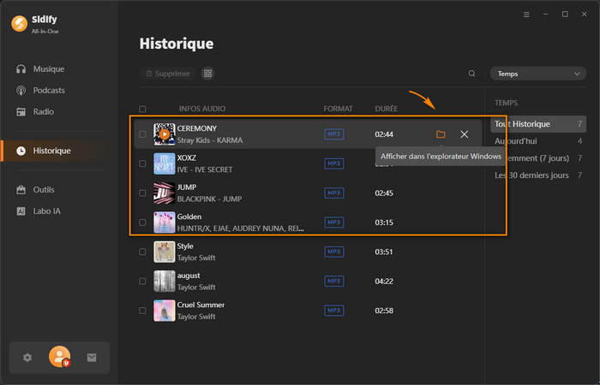
Task: Click the folder icon on CEREMONY row
Action: (x=441, y=134)
